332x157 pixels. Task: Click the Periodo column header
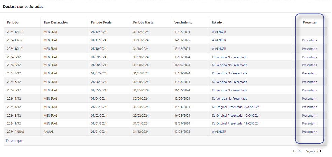[x=13, y=23]
